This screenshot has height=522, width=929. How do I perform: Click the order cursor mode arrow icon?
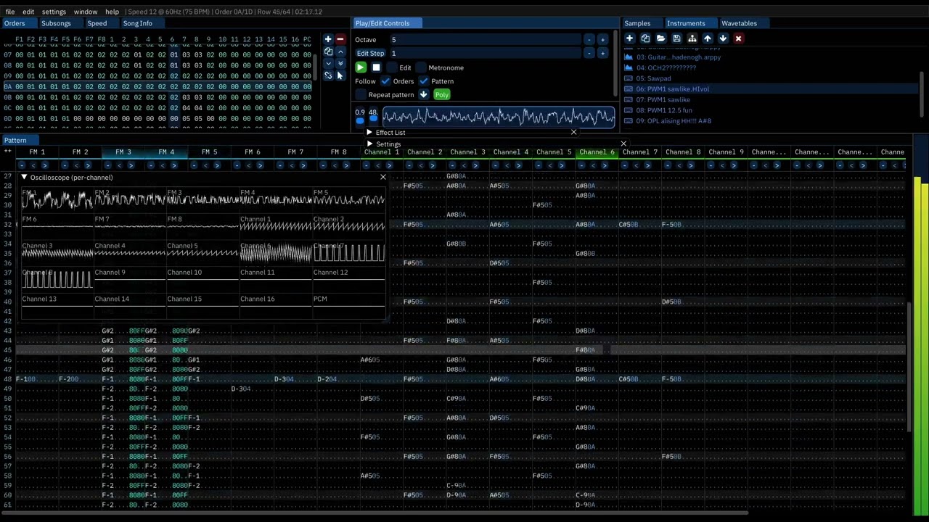pos(340,75)
